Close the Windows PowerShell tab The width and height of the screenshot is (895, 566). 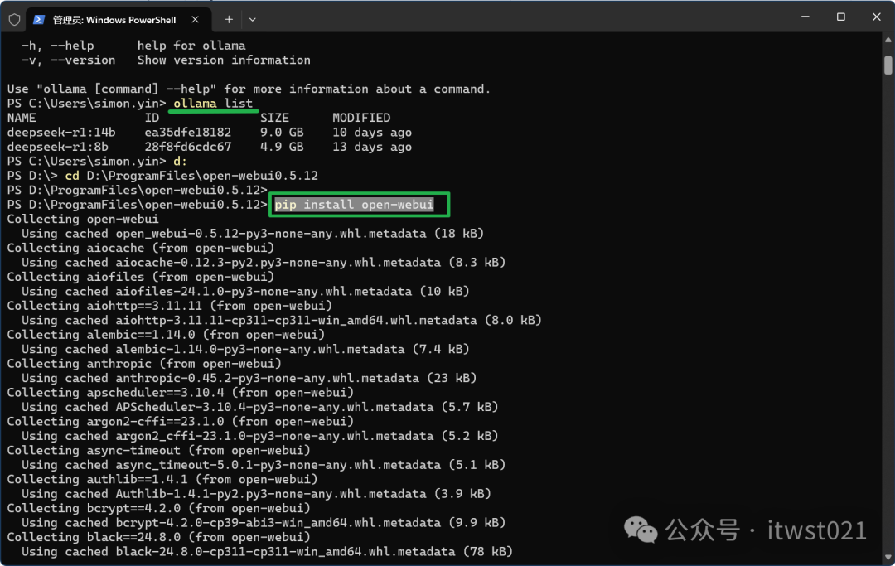coord(196,19)
